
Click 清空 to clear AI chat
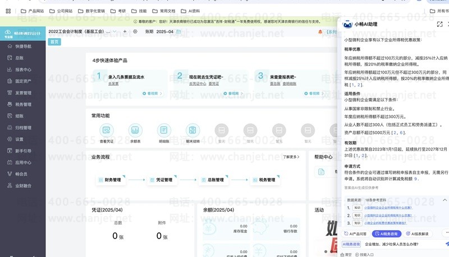346,254
